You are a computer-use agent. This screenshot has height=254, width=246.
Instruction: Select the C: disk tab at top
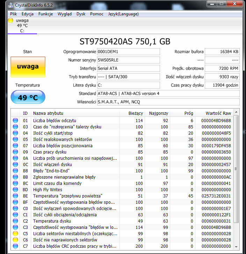[22, 25]
